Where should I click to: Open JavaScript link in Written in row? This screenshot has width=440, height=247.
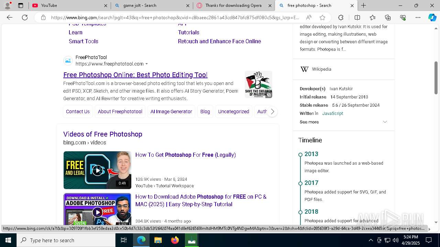[332, 114]
